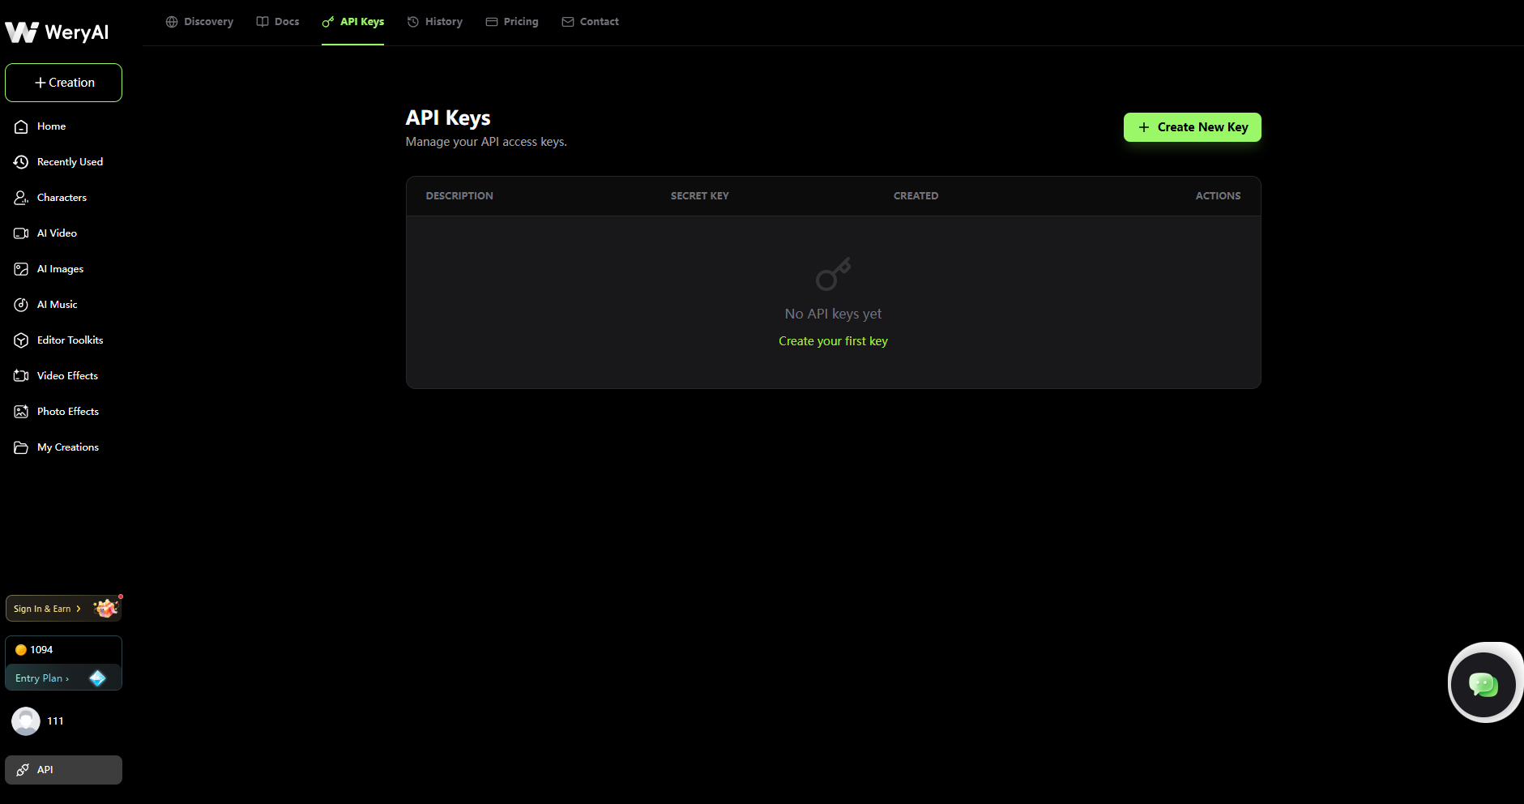Image resolution: width=1524 pixels, height=804 pixels.
Task: Open Recently Used
Action: point(69,161)
